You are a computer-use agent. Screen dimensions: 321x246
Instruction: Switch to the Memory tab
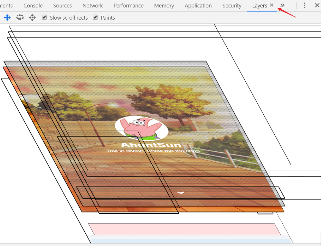coord(164,6)
